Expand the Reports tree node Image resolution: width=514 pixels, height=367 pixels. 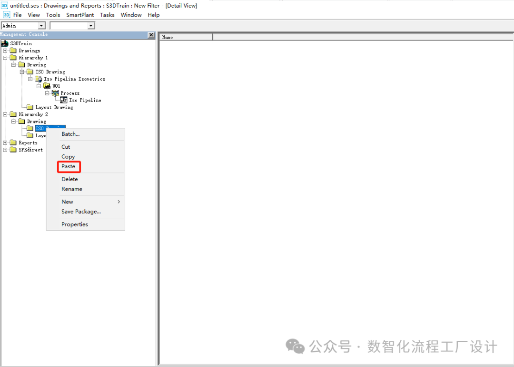click(5, 143)
